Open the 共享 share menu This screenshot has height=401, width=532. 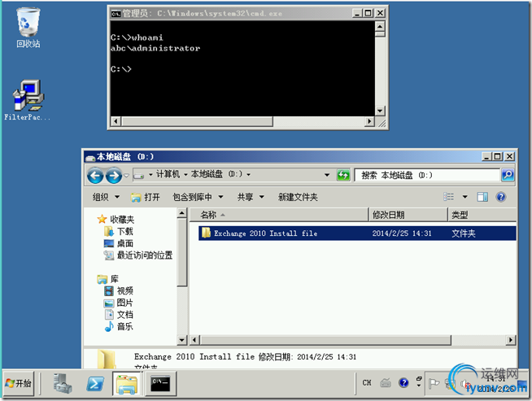click(251, 197)
